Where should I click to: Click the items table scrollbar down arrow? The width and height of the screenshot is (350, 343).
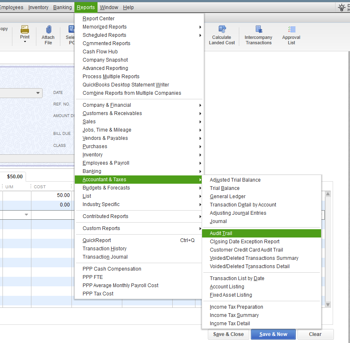[x=328, y=305]
